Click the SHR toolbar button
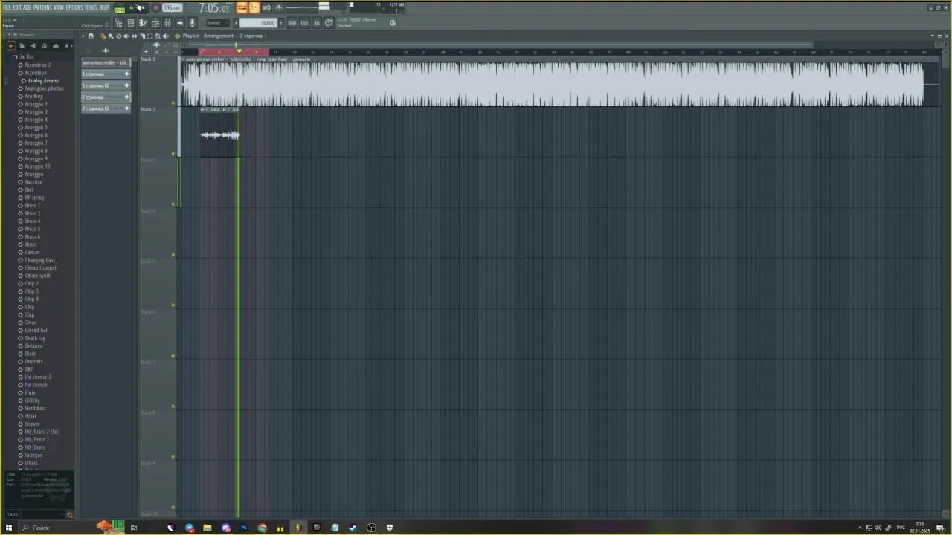The height and width of the screenshot is (535, 952). (x=292, y=23)
